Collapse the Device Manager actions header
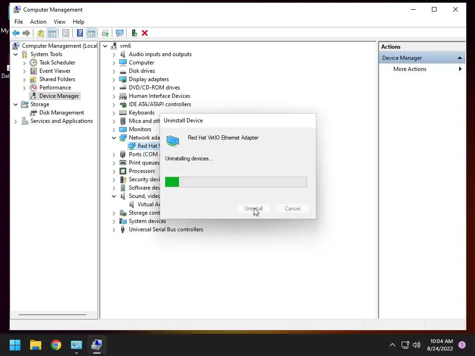 460,58
